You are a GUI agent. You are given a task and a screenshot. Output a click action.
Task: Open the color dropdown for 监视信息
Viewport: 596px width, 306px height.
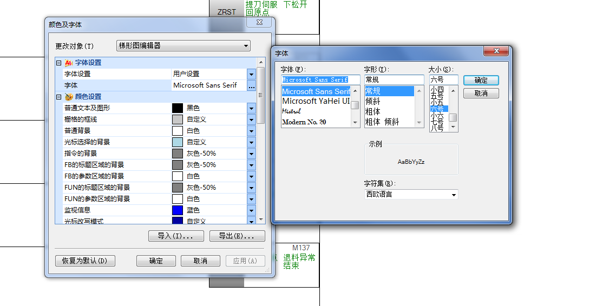[251, 210]
